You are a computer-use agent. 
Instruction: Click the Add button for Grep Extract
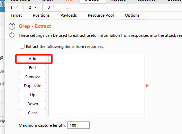pos(33,59)
